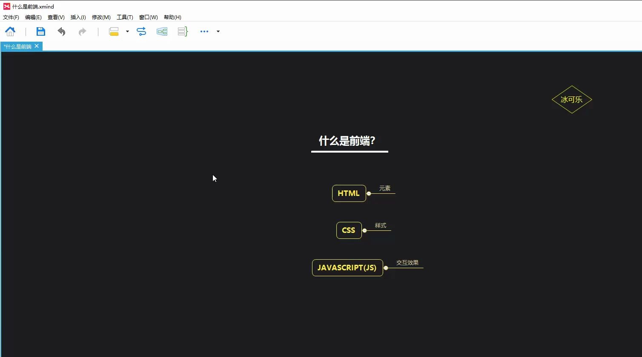Screen dimensions: 642x357
Task: Open the 插入(I) menu
Action: point(78,17)
